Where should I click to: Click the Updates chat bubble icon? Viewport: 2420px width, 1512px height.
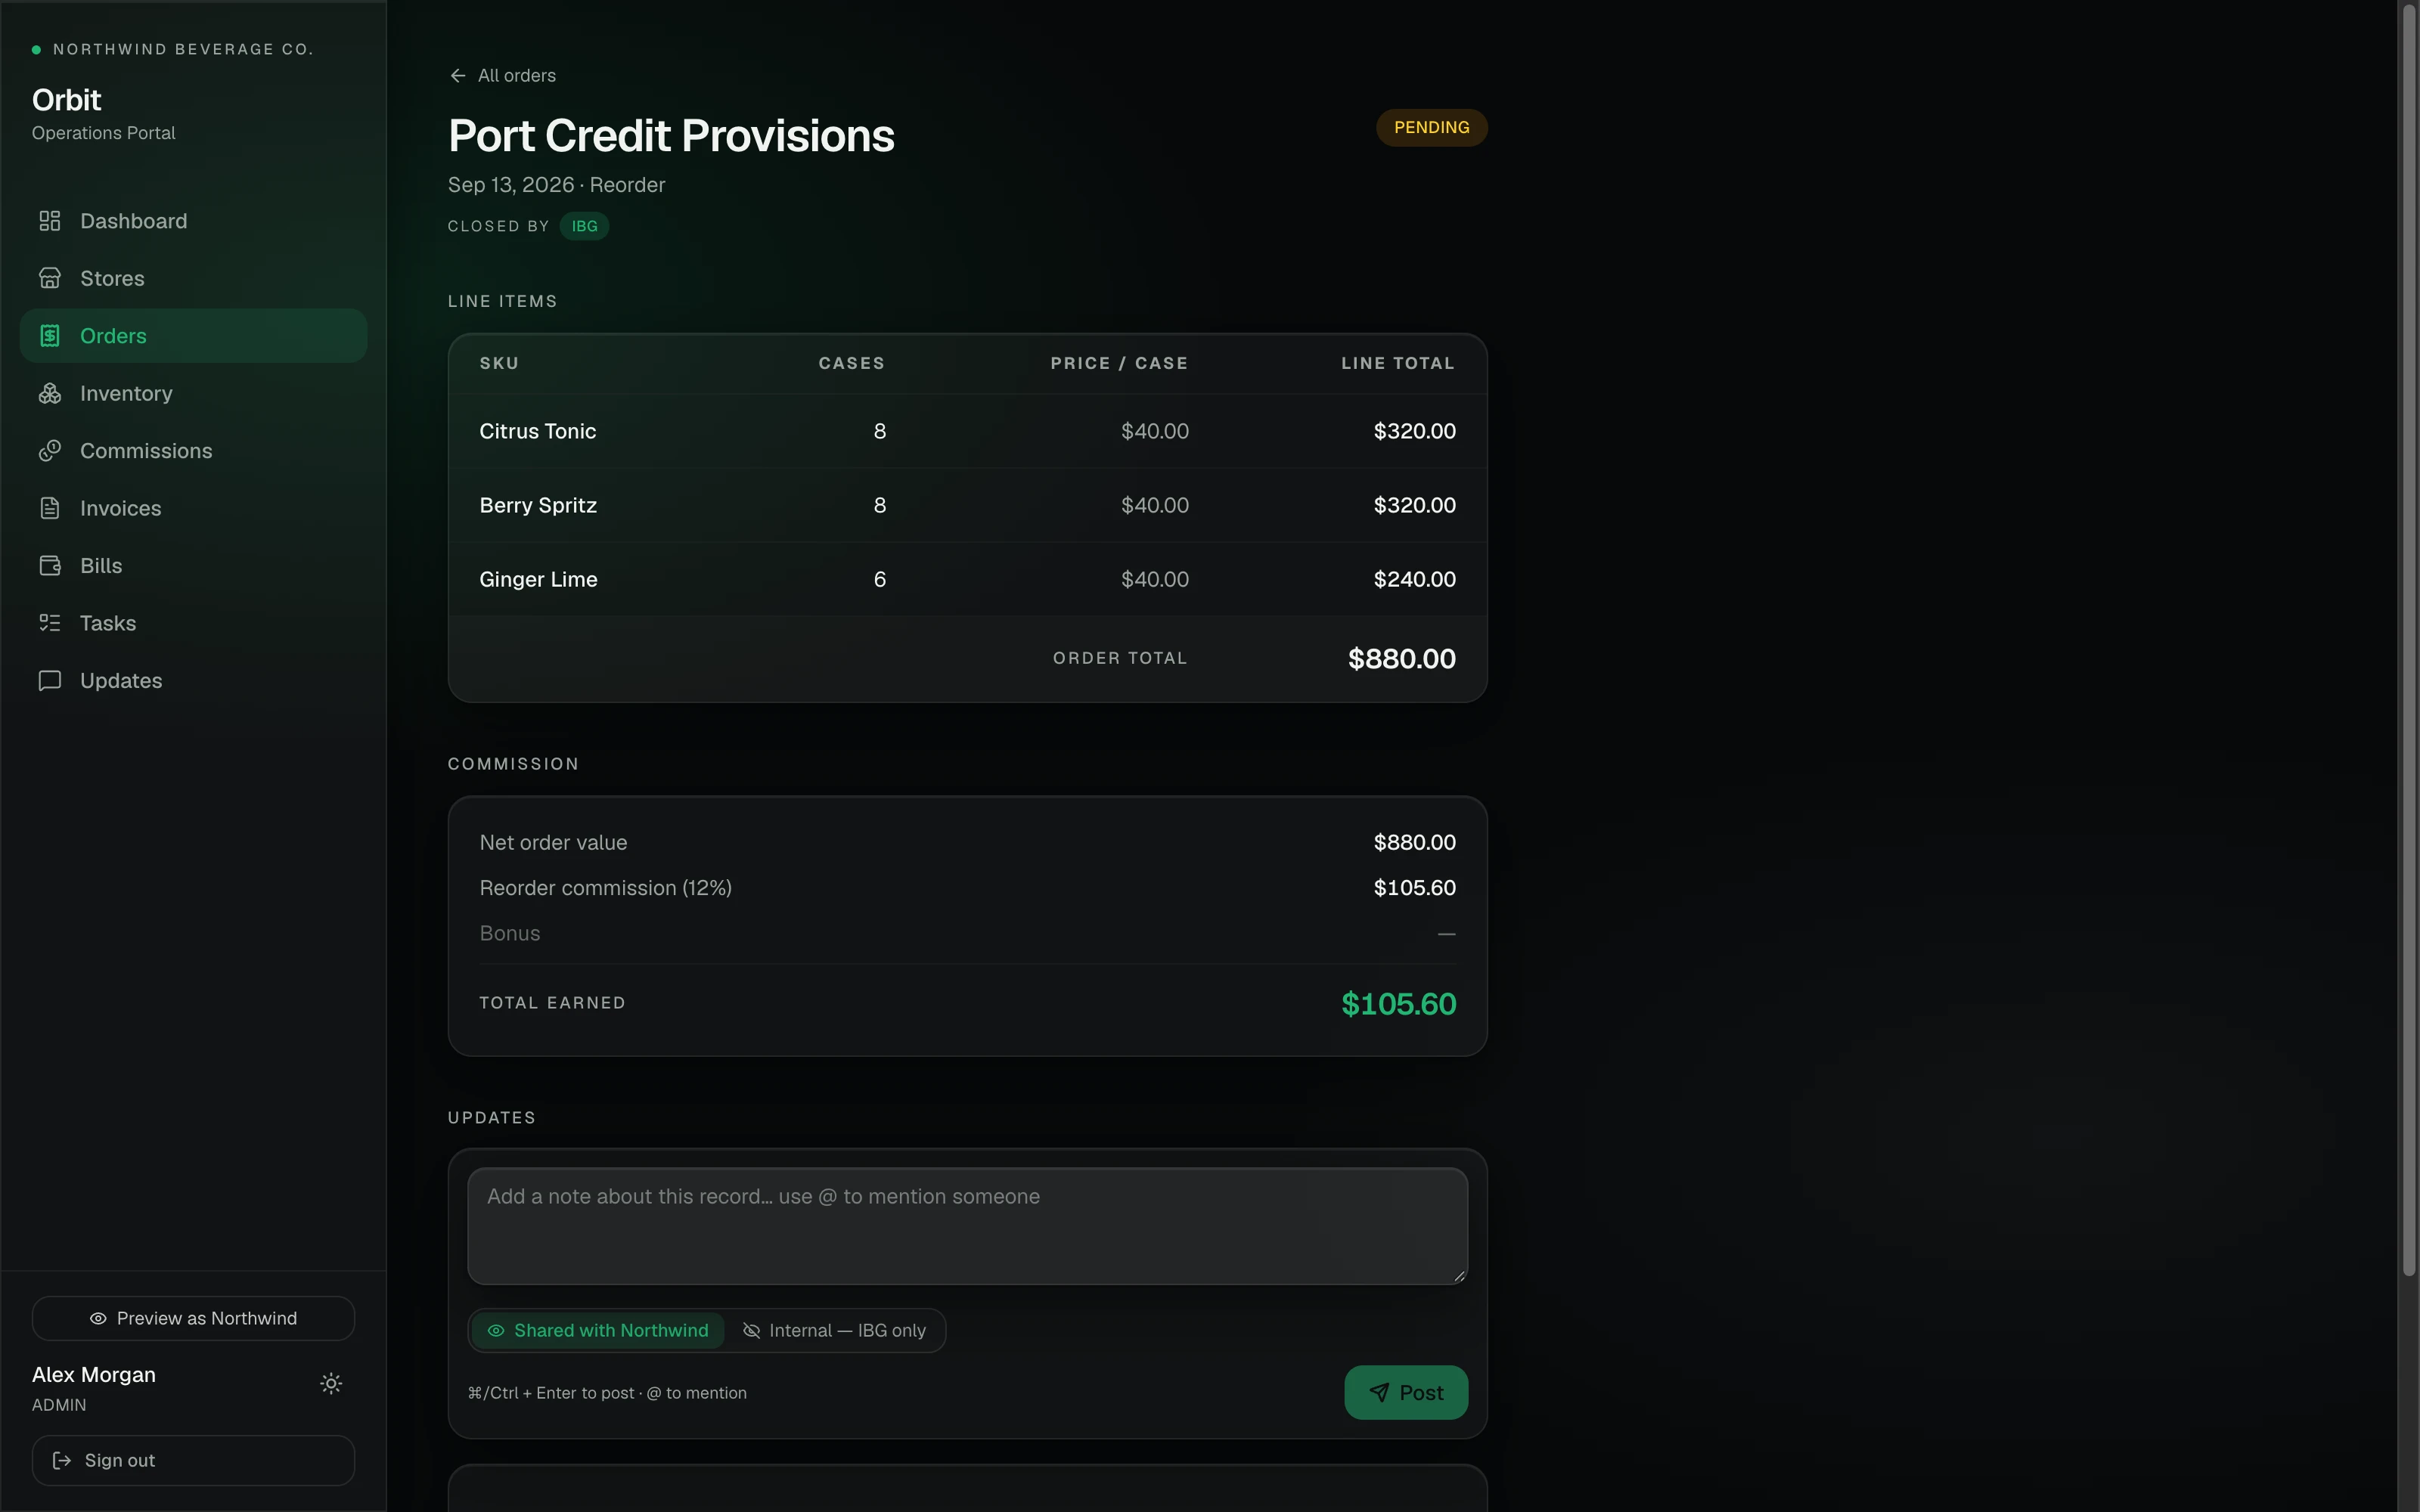(x=50, y=681)
